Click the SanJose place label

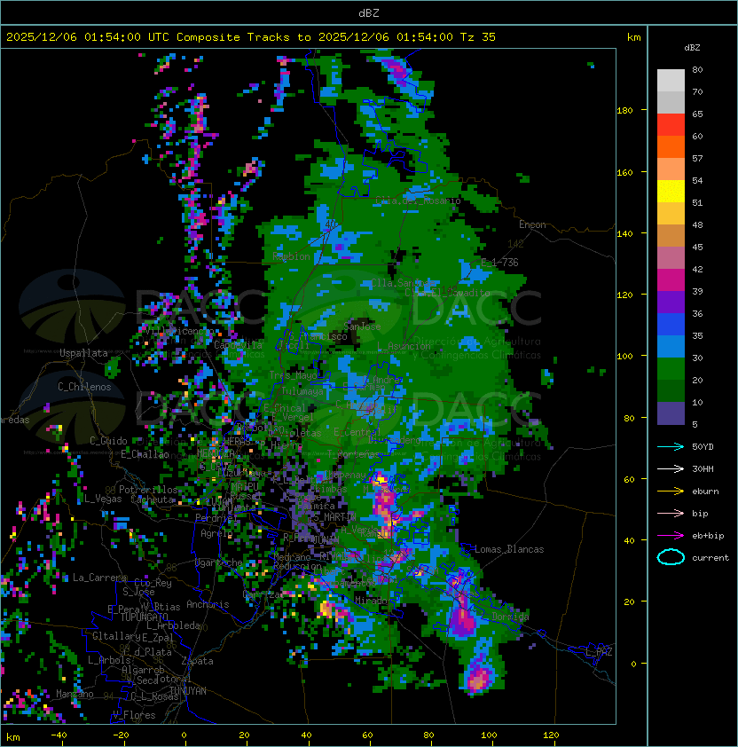coord(362,326)
